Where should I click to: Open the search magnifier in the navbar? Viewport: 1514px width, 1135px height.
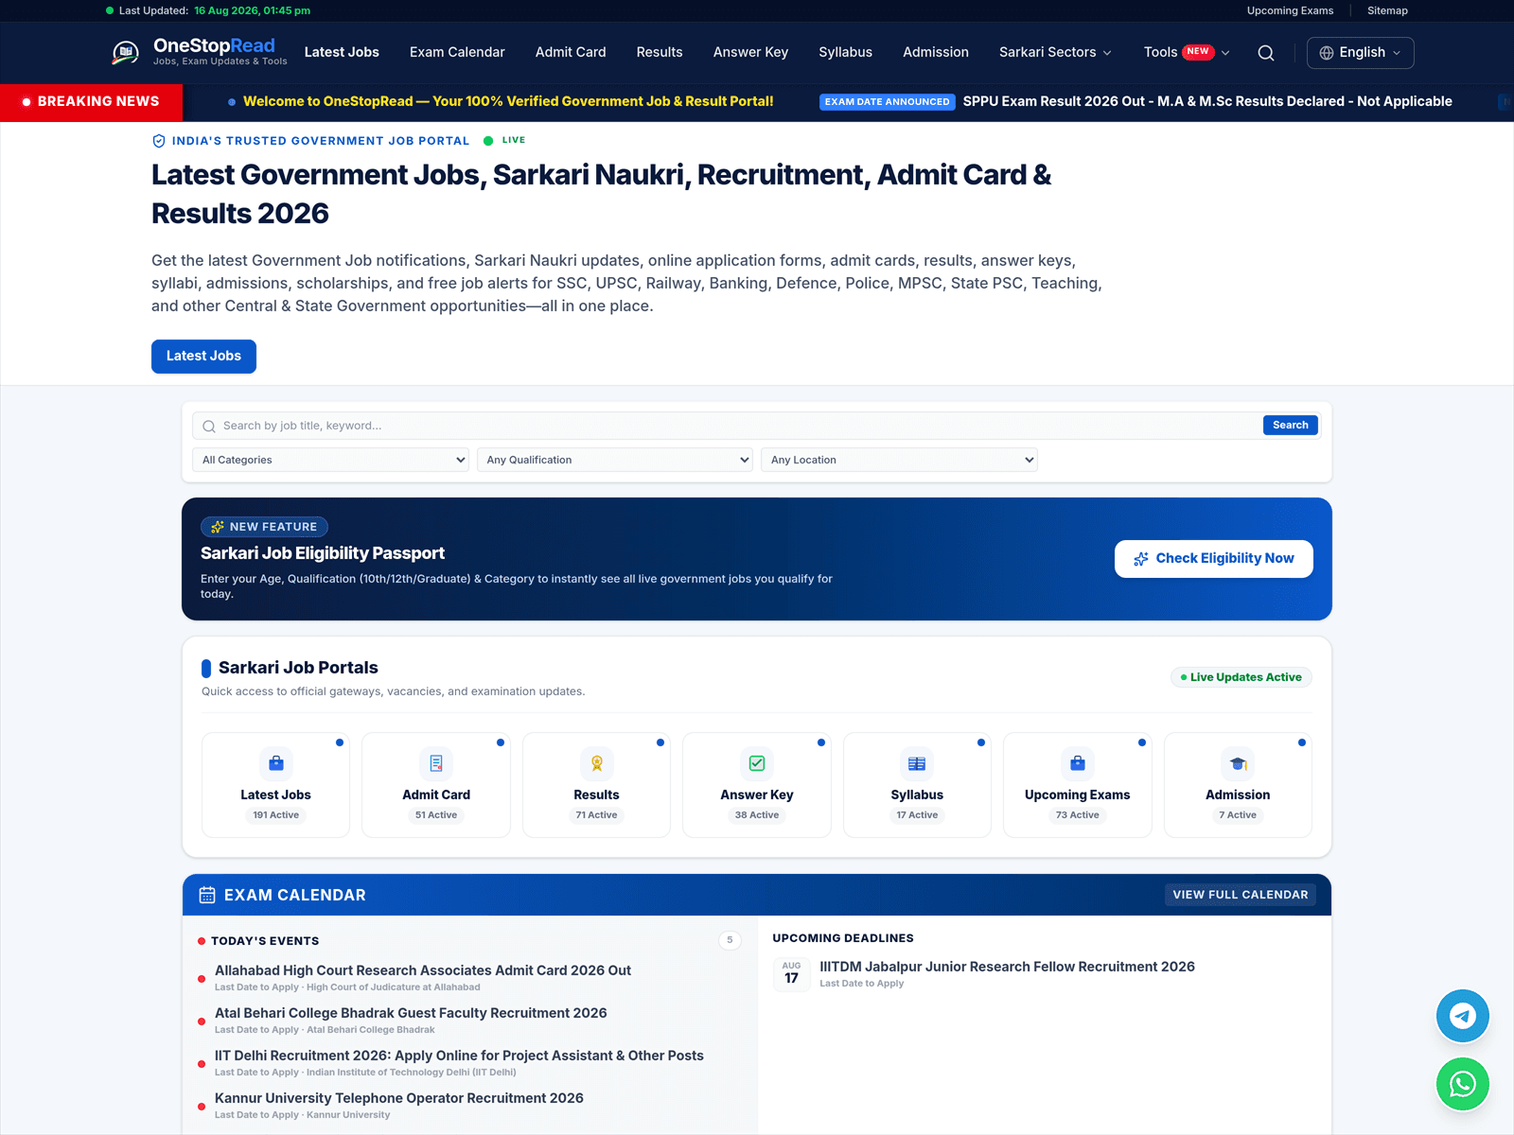(1266, 53)
